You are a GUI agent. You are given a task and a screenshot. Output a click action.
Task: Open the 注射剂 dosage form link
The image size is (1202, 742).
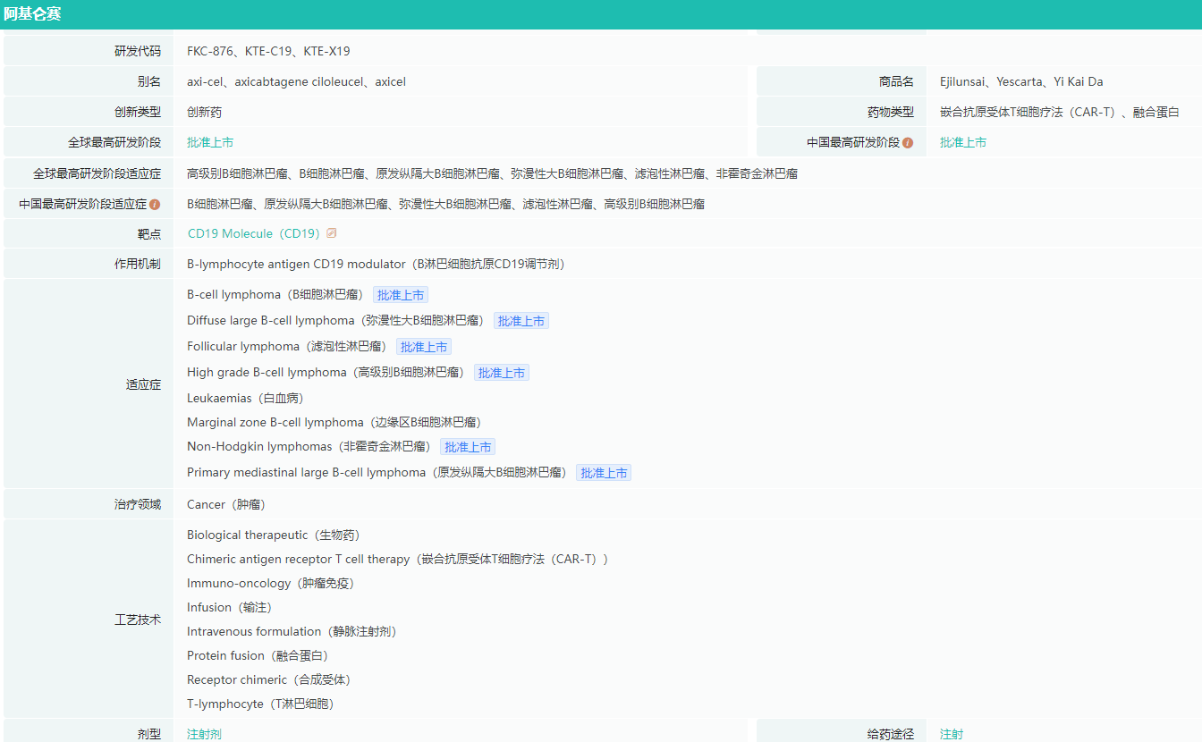204,734
